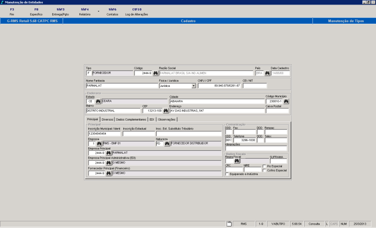Image resolution: width=376 pixels, height=228 pixels.
Task: Open Regra Fiscal lookup binoculars icon
Action: click(237, 161)
